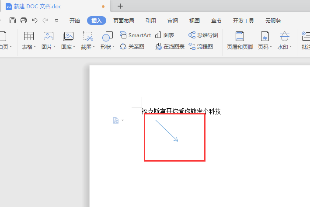The width and height of the screenshot is (310, 207).
Task: Click the 截屏 screenshot icon
Action: [x=88, y=36]
